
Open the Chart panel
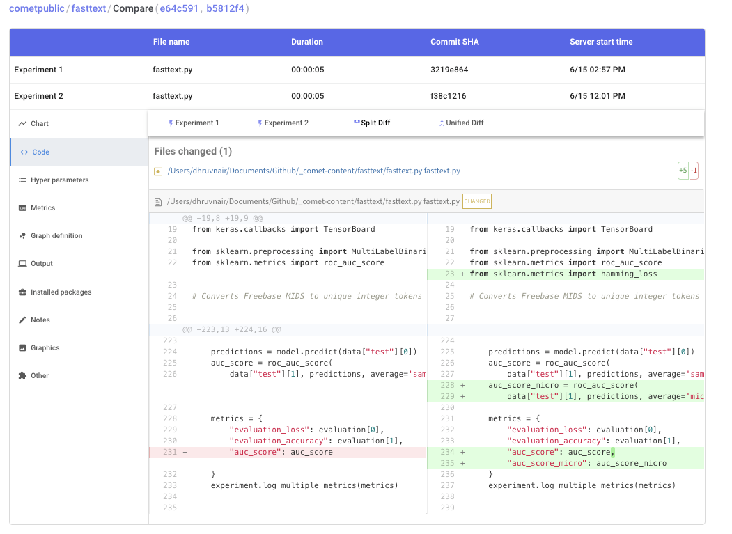pos(40,123)
